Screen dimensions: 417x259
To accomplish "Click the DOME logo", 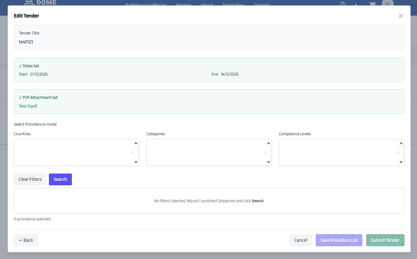I will pos(40,3).
